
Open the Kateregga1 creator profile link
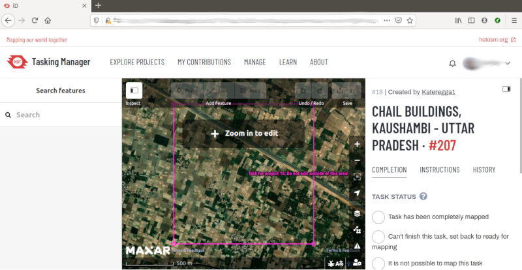click(438, 92)
